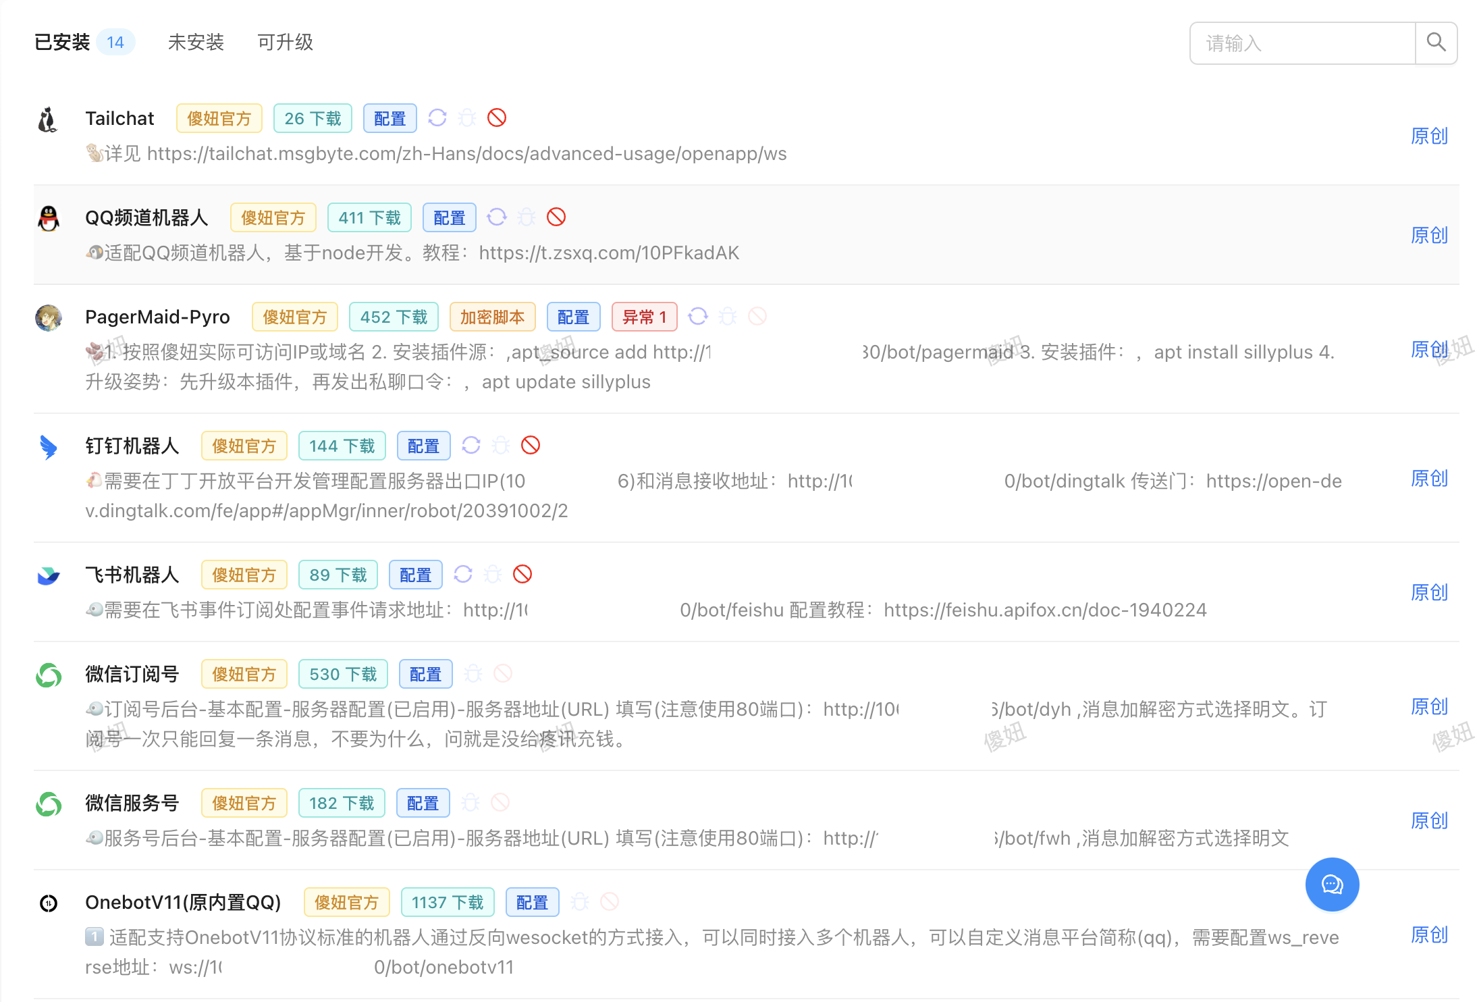Viewport: 1477px width, 1002px height.
Task: Click the 飞书机器人 debug bug icon
Action: [493, 575]
